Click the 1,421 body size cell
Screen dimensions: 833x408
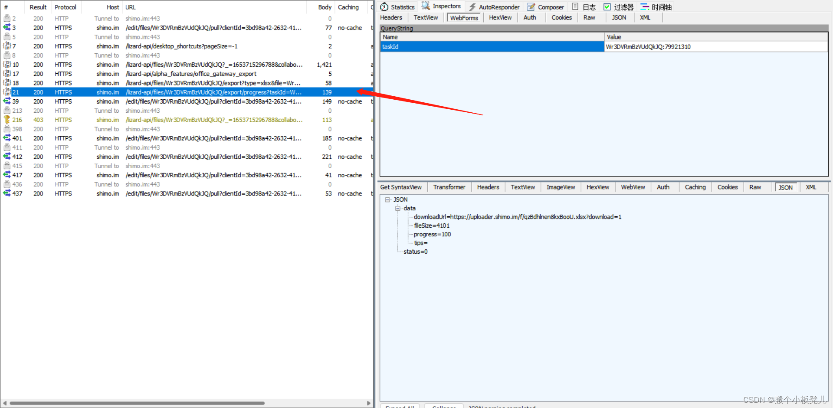click(324, 64)
